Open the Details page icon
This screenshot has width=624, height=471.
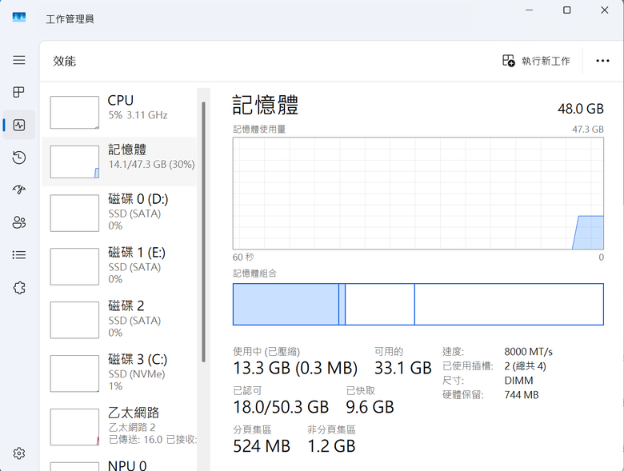pos(18,254)
